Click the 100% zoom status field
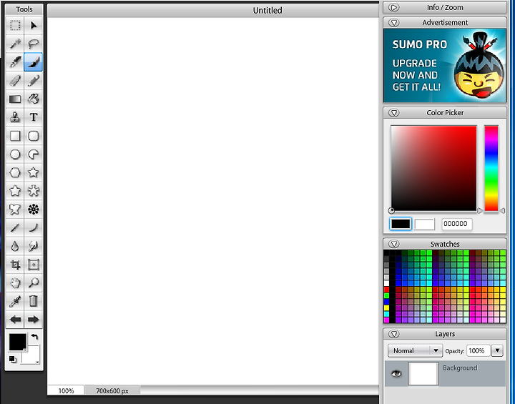 (66, 390)
